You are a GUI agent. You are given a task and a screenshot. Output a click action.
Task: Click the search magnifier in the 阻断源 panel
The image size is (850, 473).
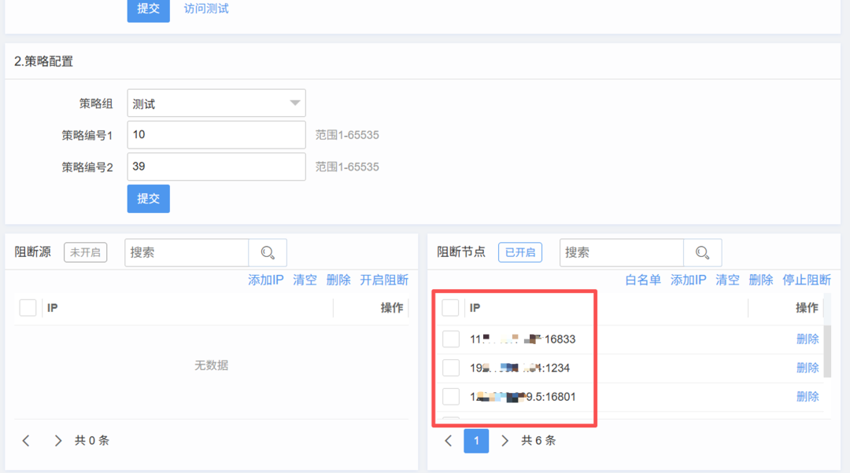coord(268,252)
